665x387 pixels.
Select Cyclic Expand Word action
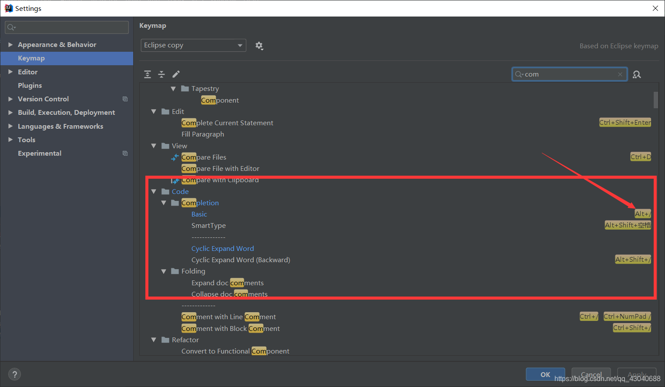[x=222, y=249]
